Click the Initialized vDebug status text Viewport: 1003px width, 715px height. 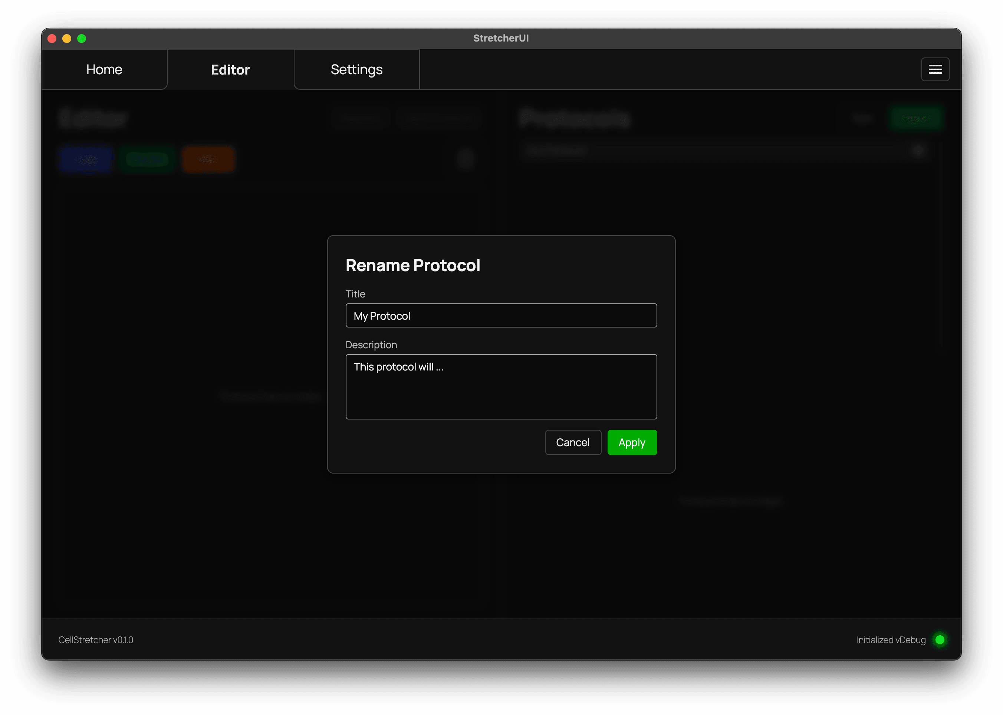(x=891, y=640)
